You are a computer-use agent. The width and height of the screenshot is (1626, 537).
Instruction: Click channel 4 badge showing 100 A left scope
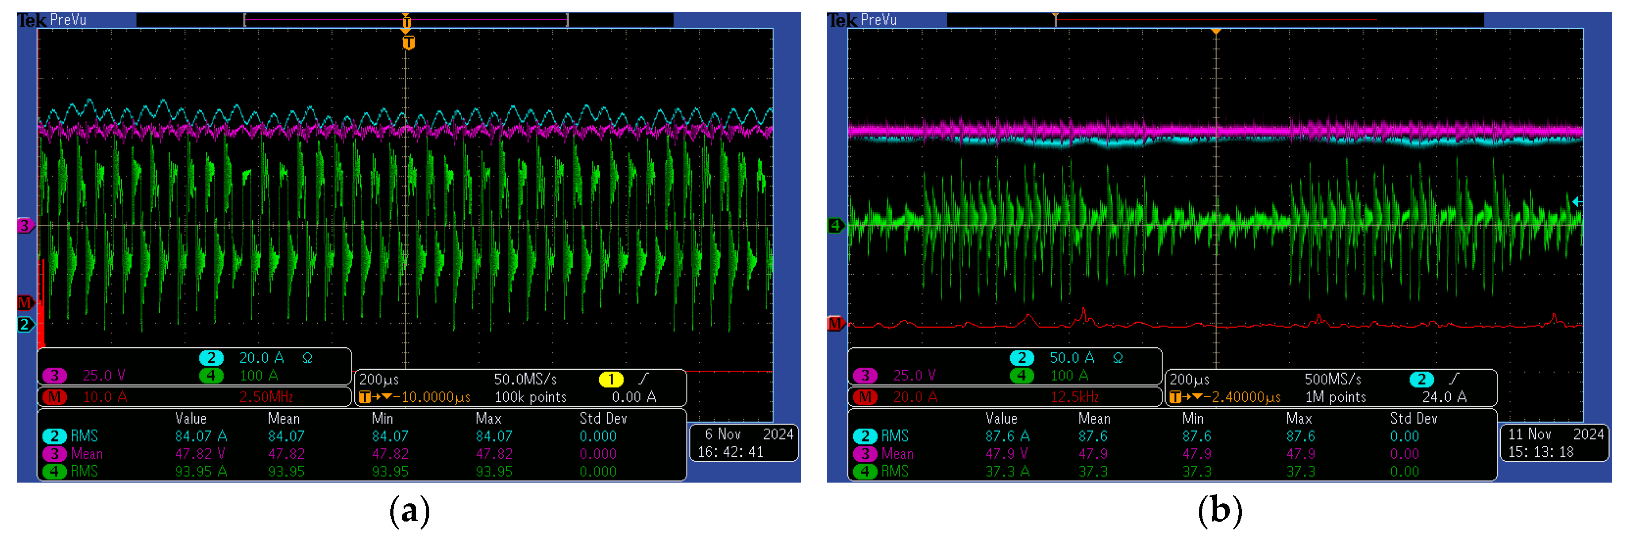(x=212, y=376)
